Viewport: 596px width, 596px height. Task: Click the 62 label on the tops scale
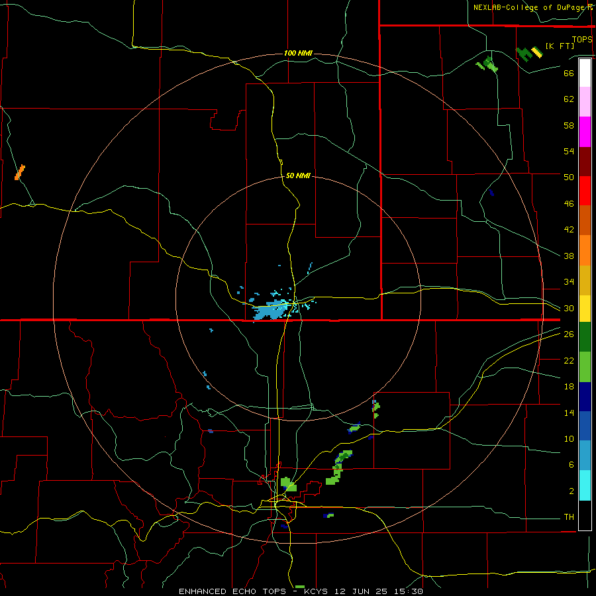(x=569, y=99)
